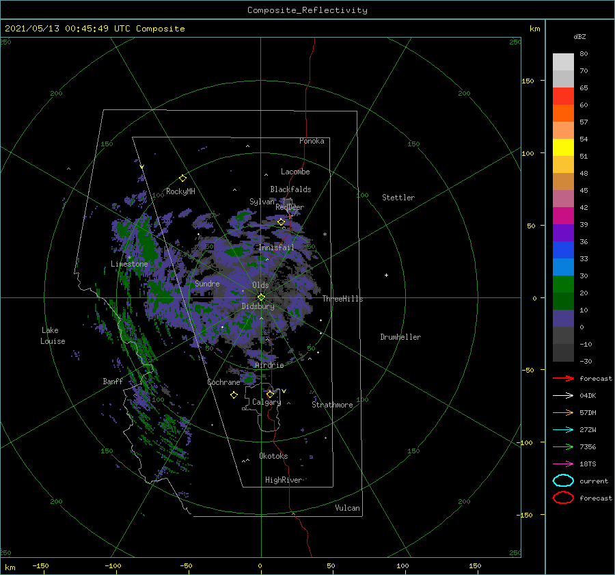
Task: Click the white 04DK arrow icon
Action: [563, 396]
